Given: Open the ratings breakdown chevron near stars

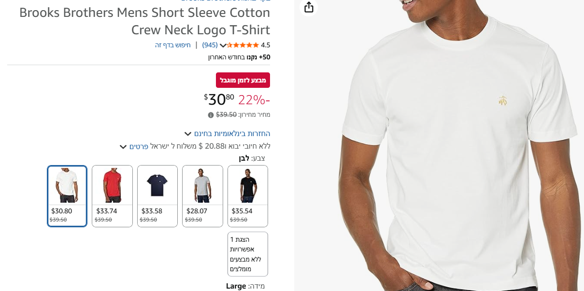Looking at the screenshot, I should click(223, 45).
